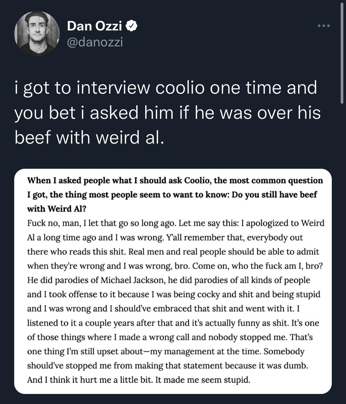Open the tweet's three-dot more options menu

pyautogui.click(x=324, y=26)
